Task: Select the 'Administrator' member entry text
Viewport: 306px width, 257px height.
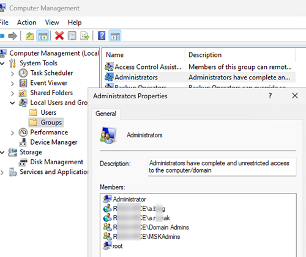Action: point(130,199)
